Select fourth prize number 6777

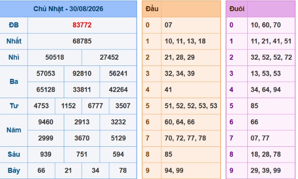[x=96, y=106]
